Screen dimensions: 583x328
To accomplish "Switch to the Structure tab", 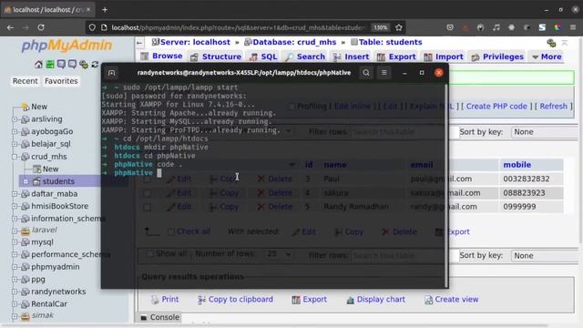I will pyautogui.click(x=216, y=56).
